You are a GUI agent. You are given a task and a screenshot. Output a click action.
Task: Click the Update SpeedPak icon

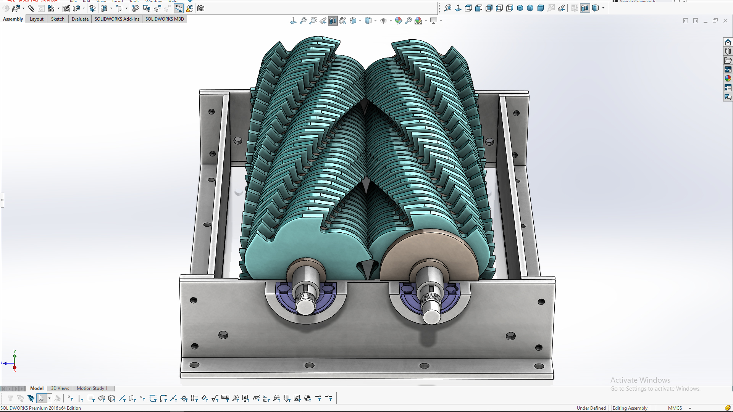coord(190,8)
